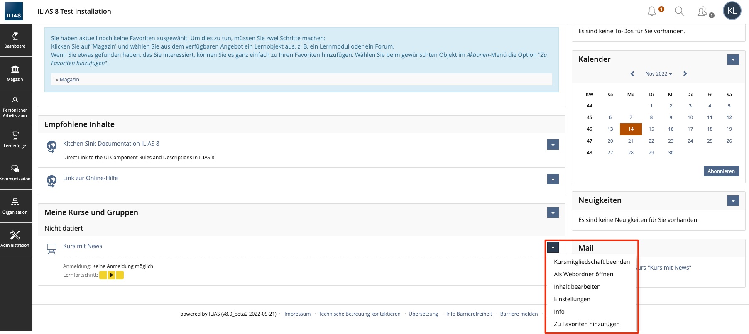This screenshot has width=749, height=334.
Task: Open the Dashboard sidebar icon
Action: tap(15, 40)
